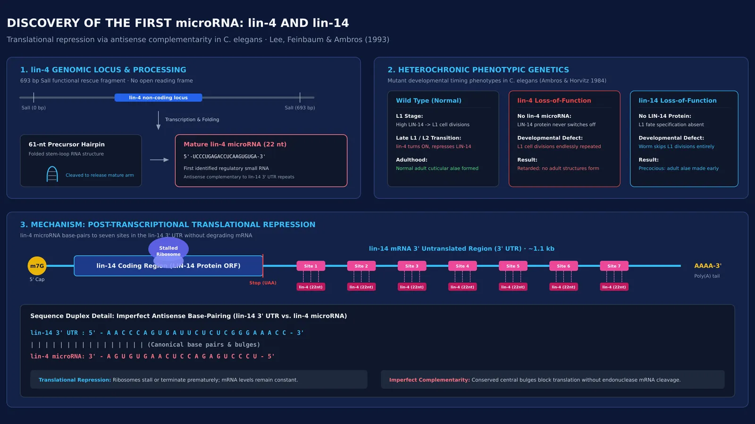This screenshot has width=755, height=424.
Task: Click the SalI (0 bp) marker label
Action: pos(34,108)
